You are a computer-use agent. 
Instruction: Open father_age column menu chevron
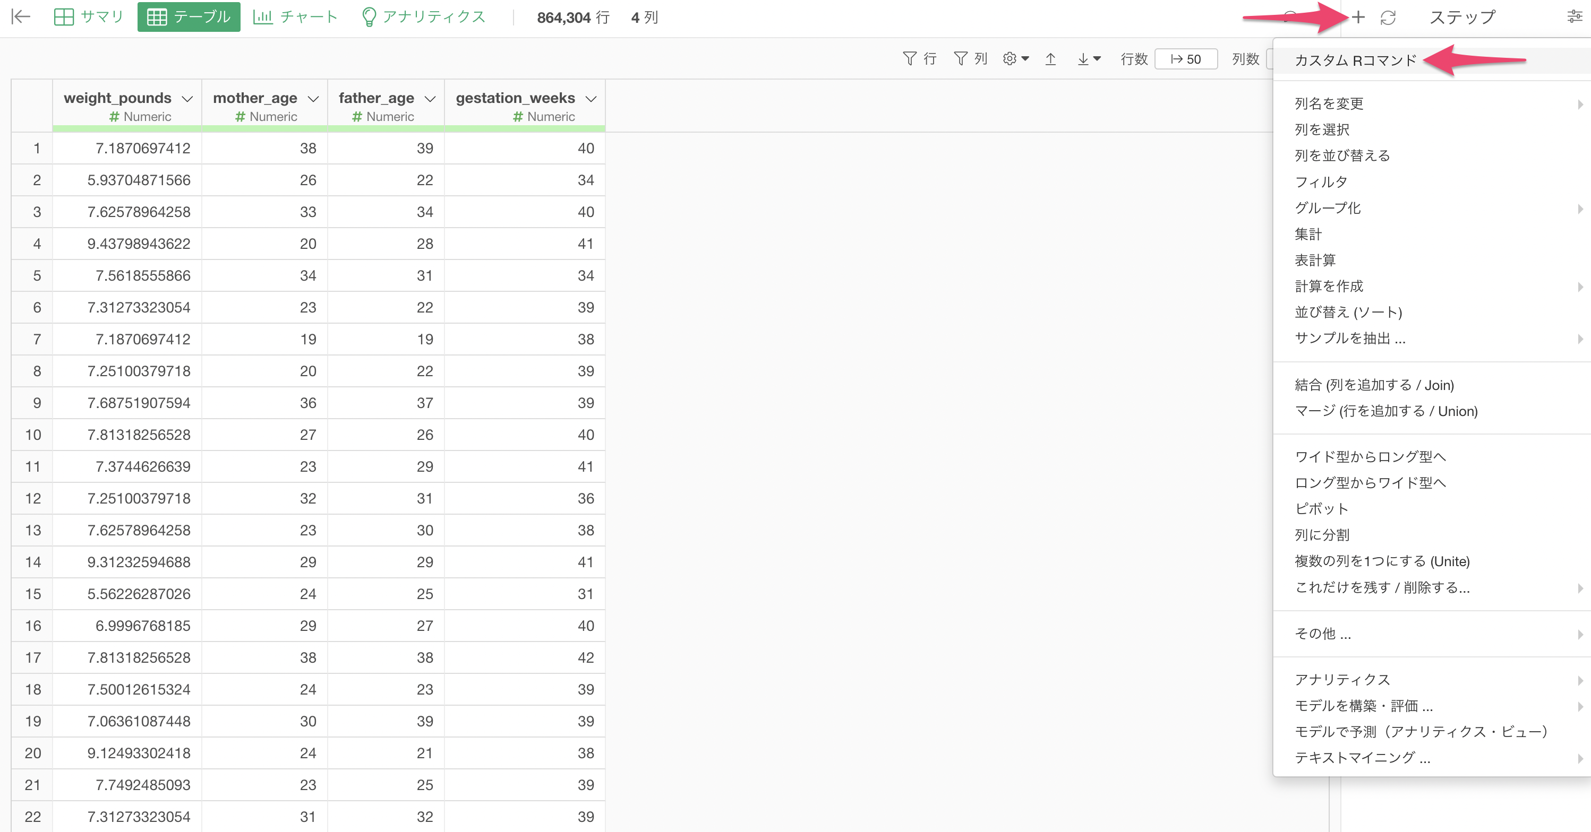pyautogui.click(x=430, y=99)
